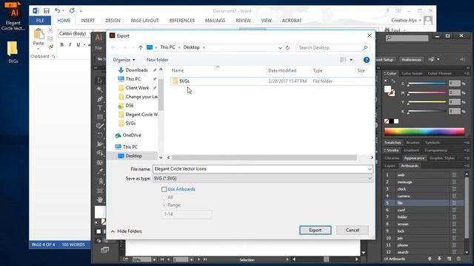474x266 pixels.
Task: Click the Cancel button
Action: click(353, 230)
